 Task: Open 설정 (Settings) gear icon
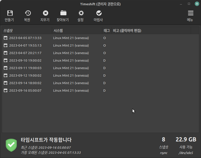coord(81,13)
